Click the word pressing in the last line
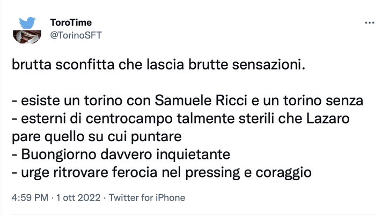382x215 pixels. (x=212, y=173)
